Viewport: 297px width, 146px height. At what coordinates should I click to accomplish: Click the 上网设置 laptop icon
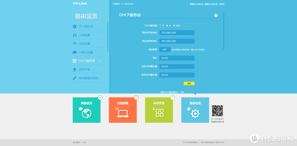[x=75, y=35]
